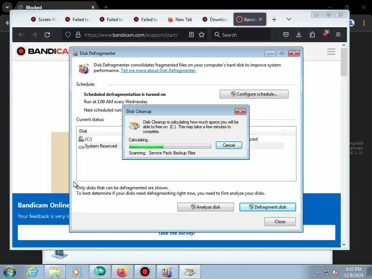Click Firefox reload page icon

(x=47, y=35)
